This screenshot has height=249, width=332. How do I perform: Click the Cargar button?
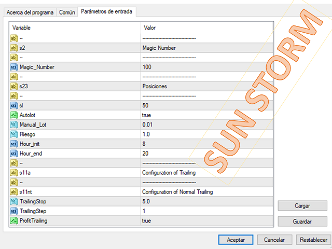(x=302, y=205)
